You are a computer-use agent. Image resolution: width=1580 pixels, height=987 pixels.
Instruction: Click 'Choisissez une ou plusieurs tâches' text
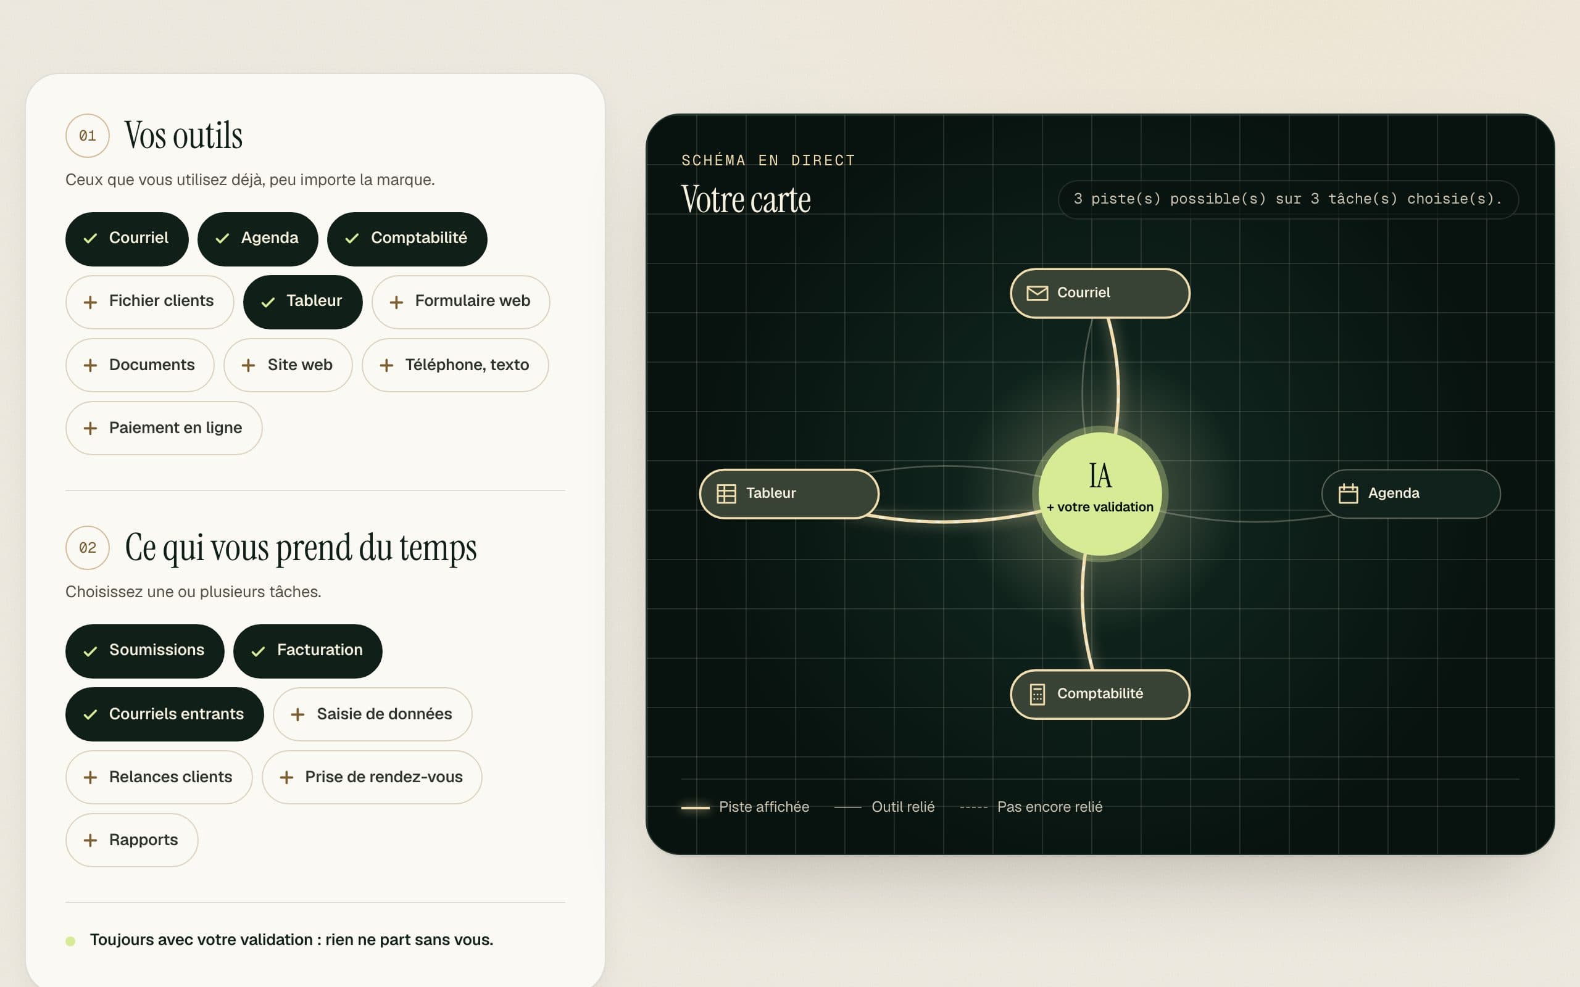coord(193,592)
